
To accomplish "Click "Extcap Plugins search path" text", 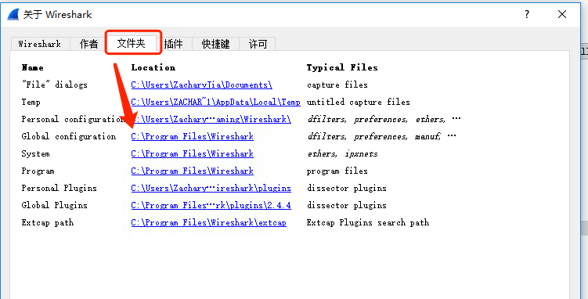I will [x=368, y=222].
